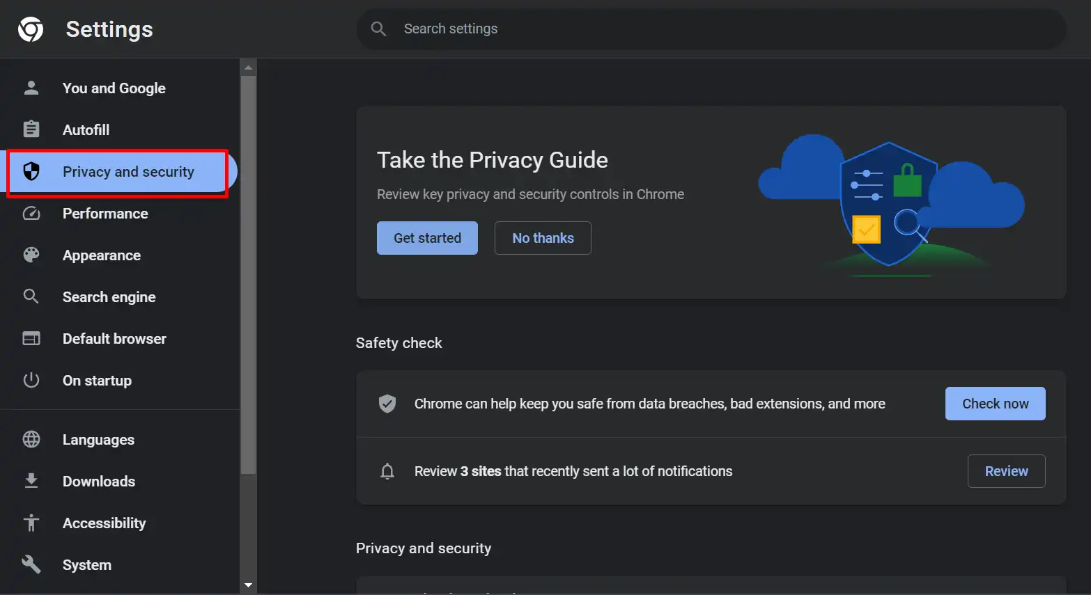Click the Settings page title
The image size is (1091, 595).
click(109, 29)
